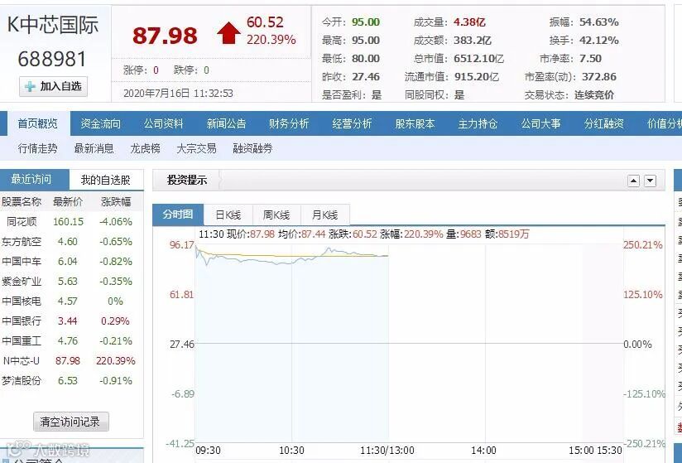
Task: Open 中国核电 stock row
Action: [70, 301]
